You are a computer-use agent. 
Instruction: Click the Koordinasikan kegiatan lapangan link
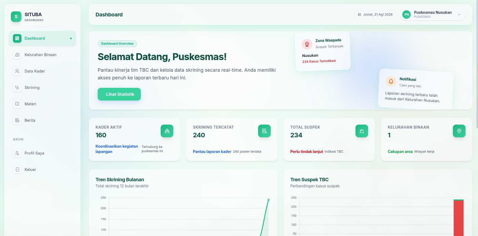pos(117,149)
